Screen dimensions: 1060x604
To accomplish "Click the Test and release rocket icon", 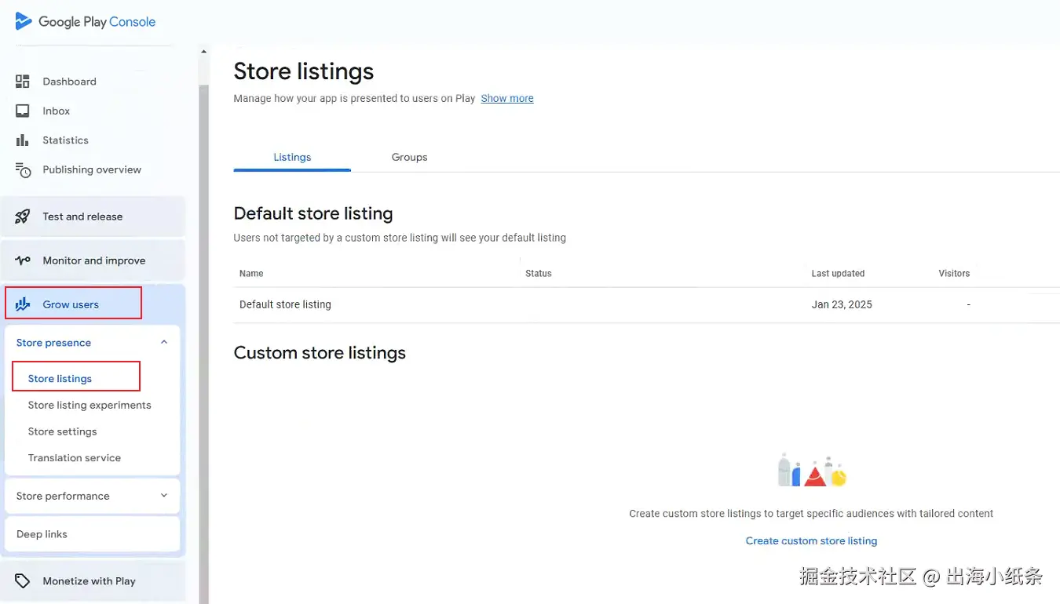I will 23,216.
